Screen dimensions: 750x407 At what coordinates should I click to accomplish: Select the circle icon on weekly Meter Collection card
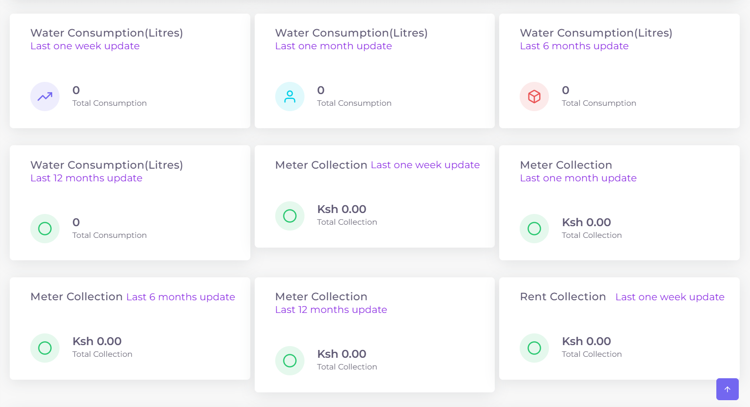point(290,215)
